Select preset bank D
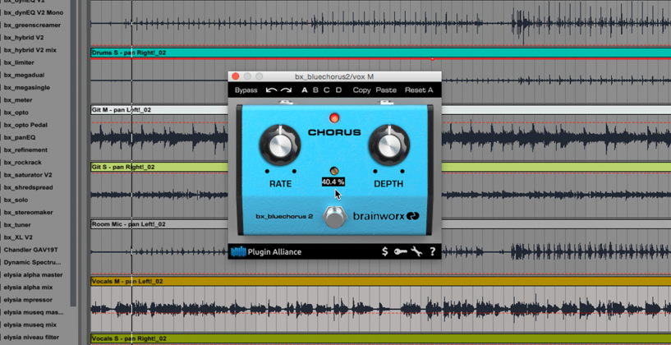The width and height of the screenshot is (671, 345). pyautogui.click(x=338, y=90)
